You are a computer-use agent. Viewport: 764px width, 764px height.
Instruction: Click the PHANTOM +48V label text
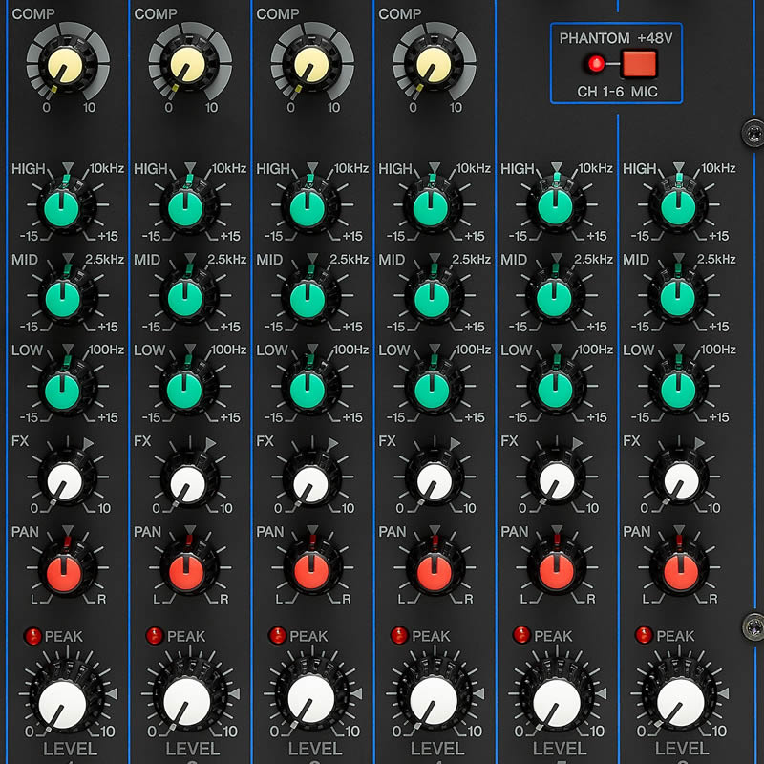click(x=616, y=38)
